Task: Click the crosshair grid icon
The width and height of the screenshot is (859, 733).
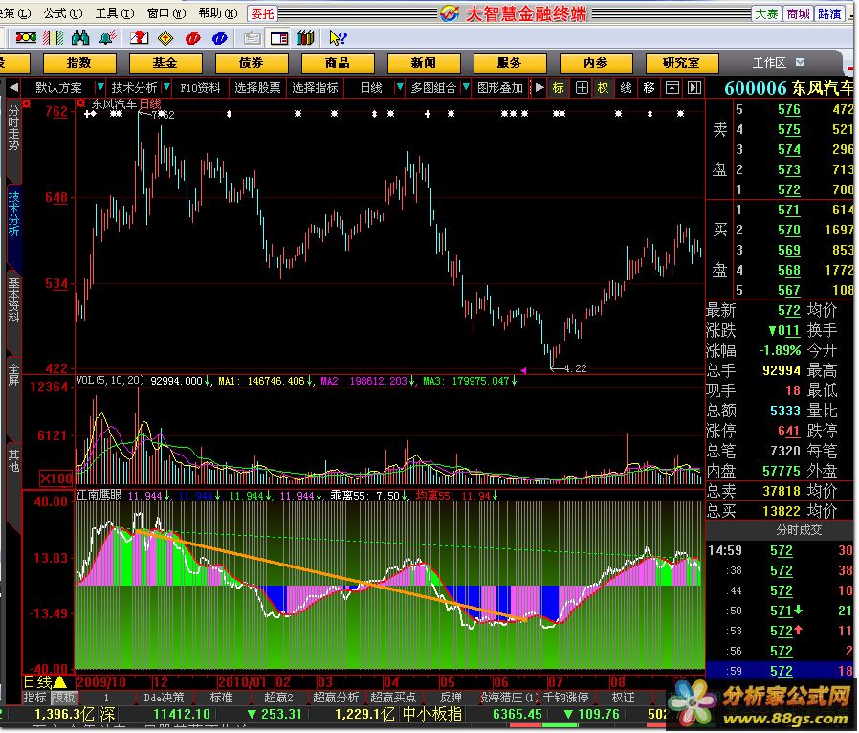Action: tap(582, 88)
